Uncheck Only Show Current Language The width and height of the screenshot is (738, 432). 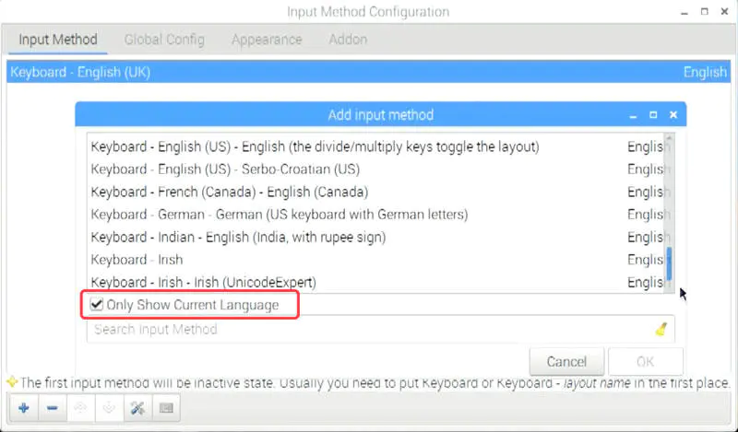[x=97, y=305]
